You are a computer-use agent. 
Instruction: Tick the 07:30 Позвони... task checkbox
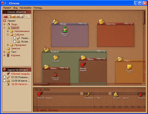click(4, 77)
